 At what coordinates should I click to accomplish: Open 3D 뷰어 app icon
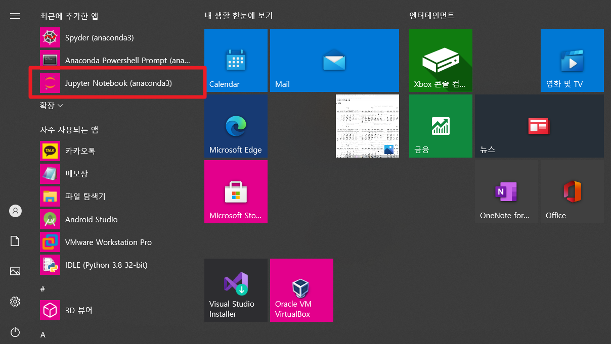click(50, 310)
